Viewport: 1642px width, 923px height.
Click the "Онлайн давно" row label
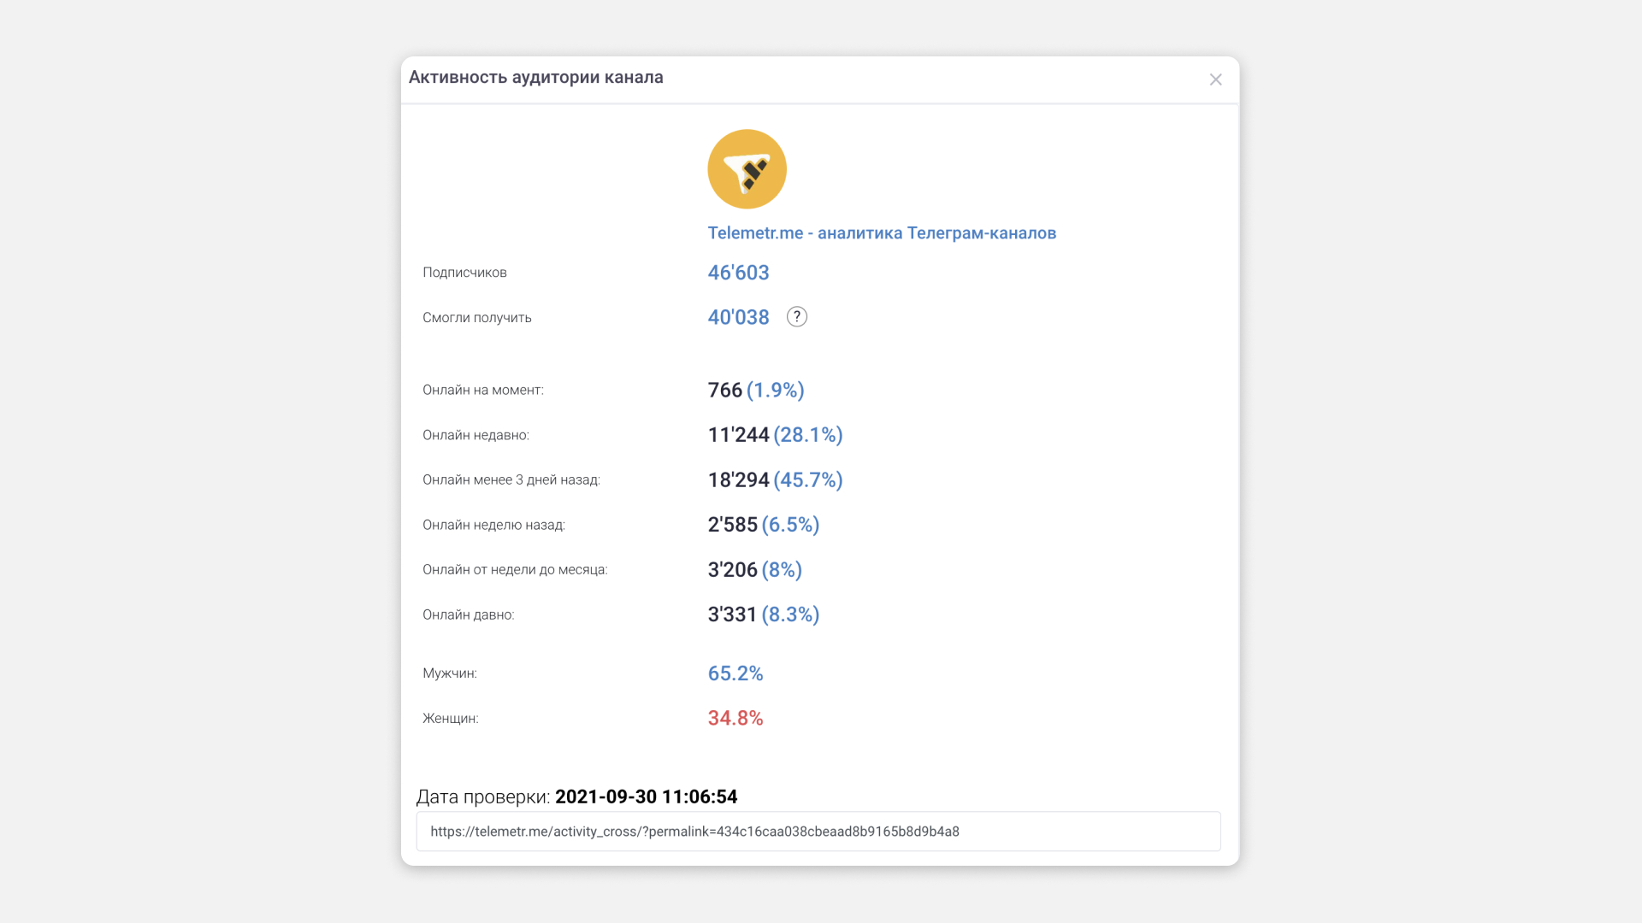468,615
